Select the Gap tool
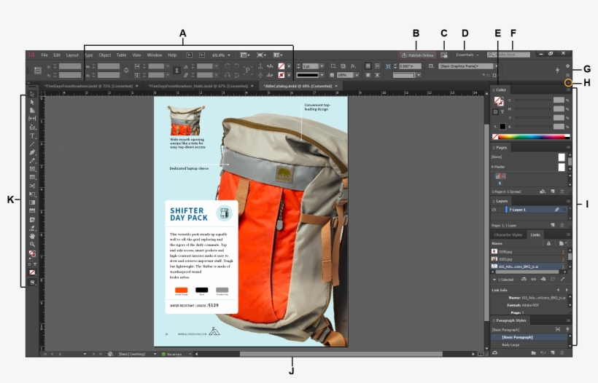 [x=32, y=119]
